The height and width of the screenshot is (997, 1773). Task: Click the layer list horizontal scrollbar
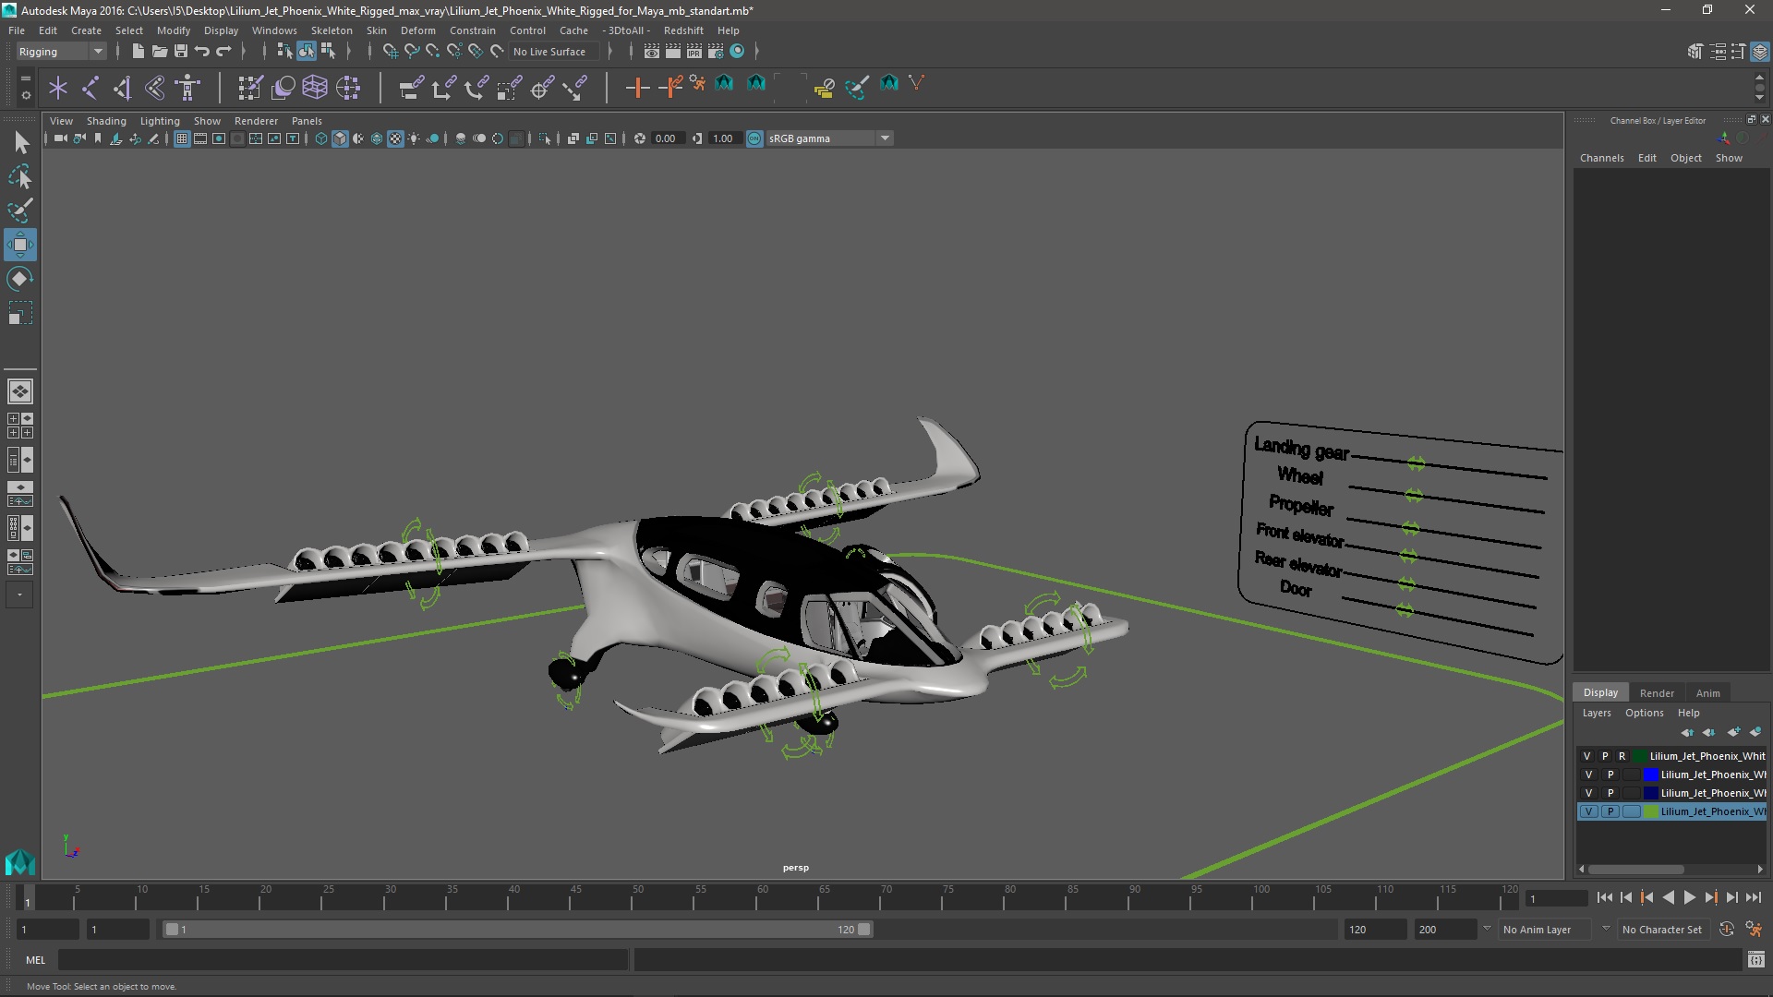pyautogui.click(x=1635, y=869)
